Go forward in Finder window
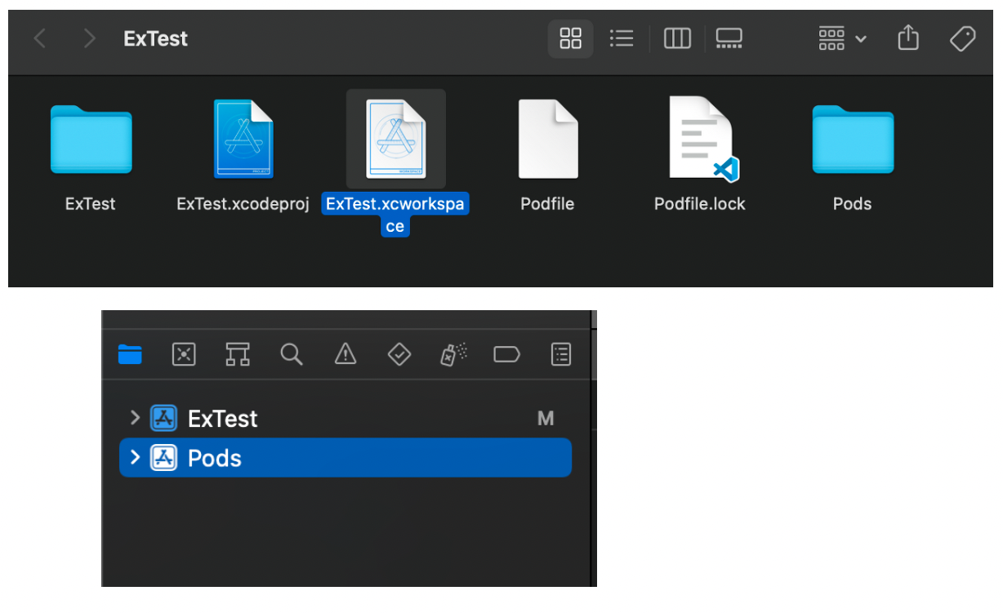The width and height of the screenshot is (1003, 613). pyautogui.click(x=90, y=38)
